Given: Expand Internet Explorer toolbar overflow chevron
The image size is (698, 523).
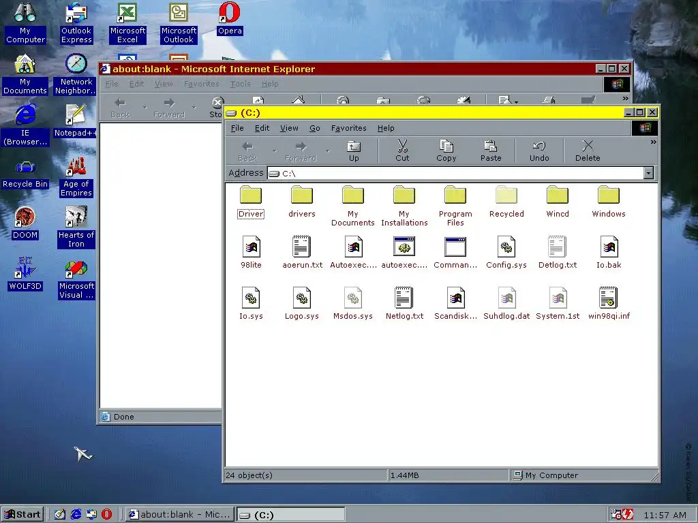Looking at the screenshot, I should (626, 98).
